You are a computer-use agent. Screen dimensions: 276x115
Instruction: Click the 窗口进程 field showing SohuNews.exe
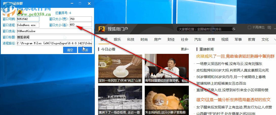pos(28,25)
